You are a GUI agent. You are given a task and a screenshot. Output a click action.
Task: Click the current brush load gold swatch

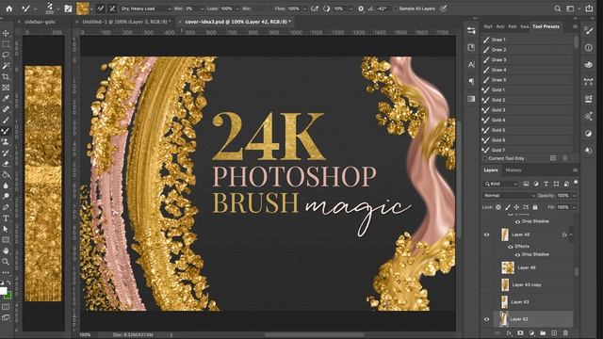pos(82,8)
